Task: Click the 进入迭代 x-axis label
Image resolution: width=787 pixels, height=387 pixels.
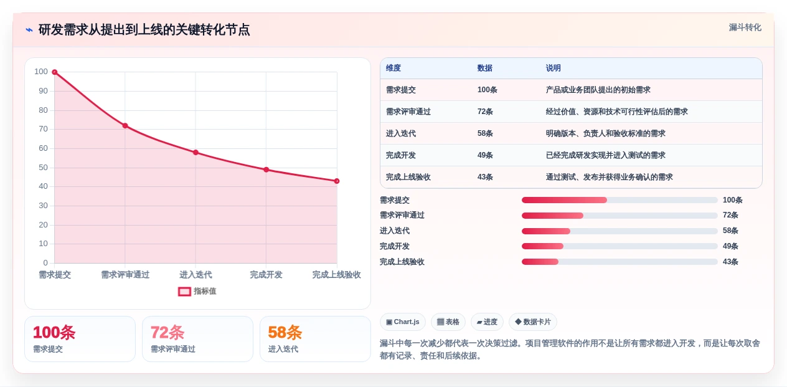Action: [x=196, y=275]
